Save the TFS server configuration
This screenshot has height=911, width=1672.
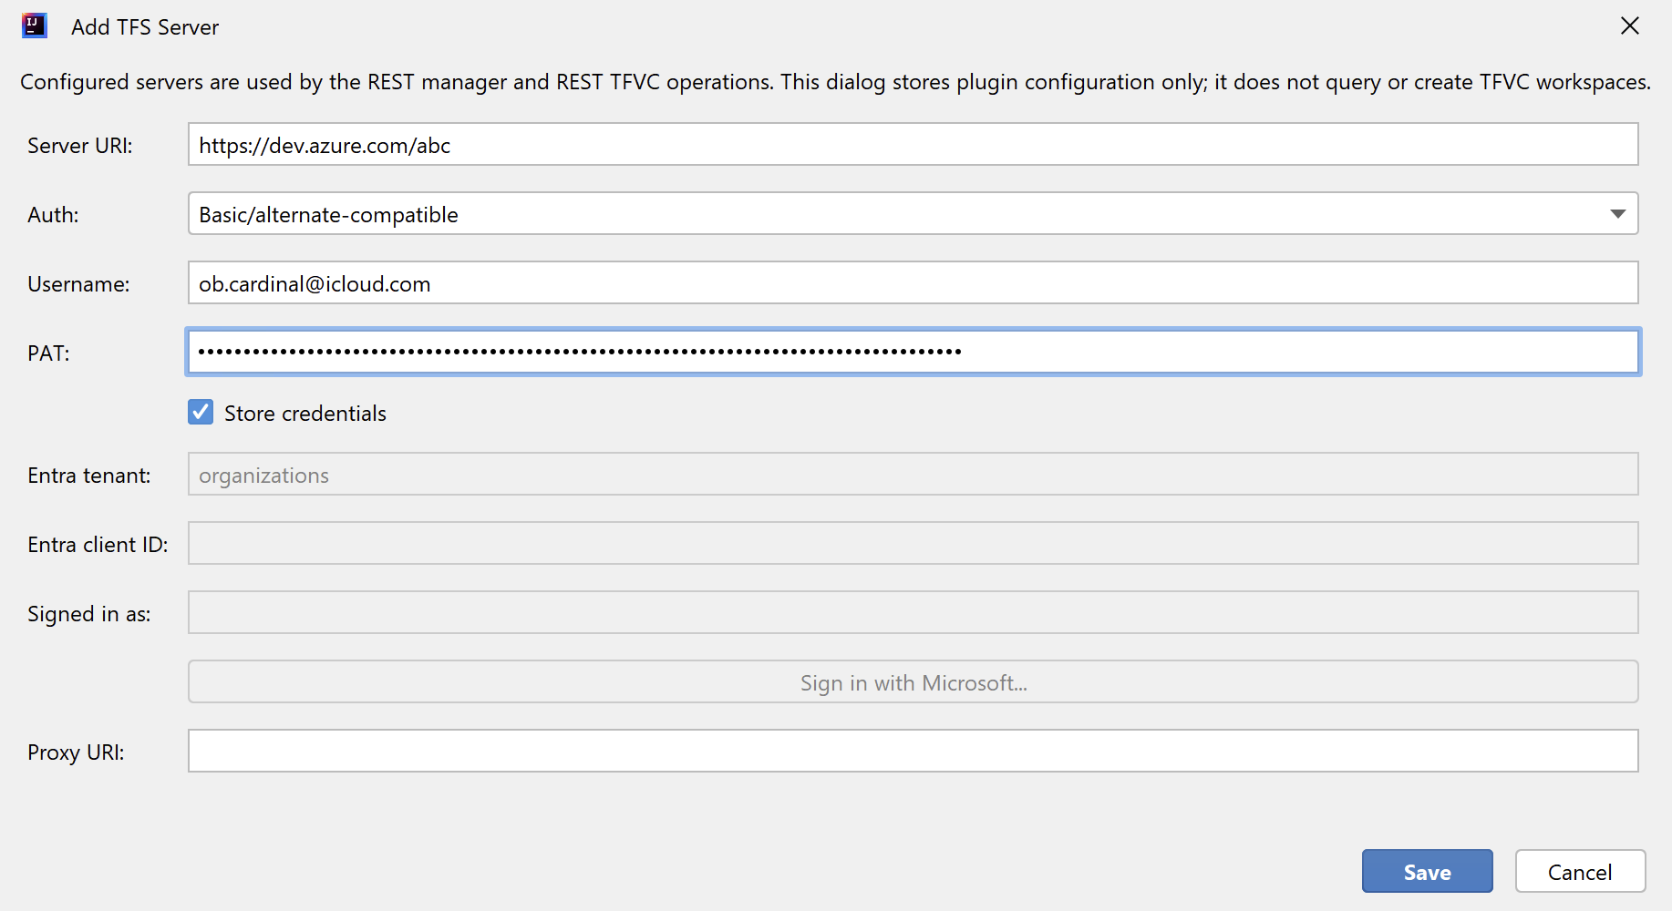[1428, 871]
